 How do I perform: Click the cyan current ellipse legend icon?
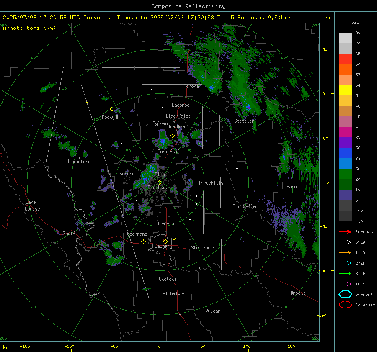click(x=345, y=294)
